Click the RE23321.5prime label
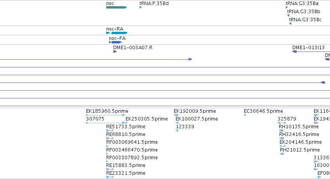 pos(126,173)
